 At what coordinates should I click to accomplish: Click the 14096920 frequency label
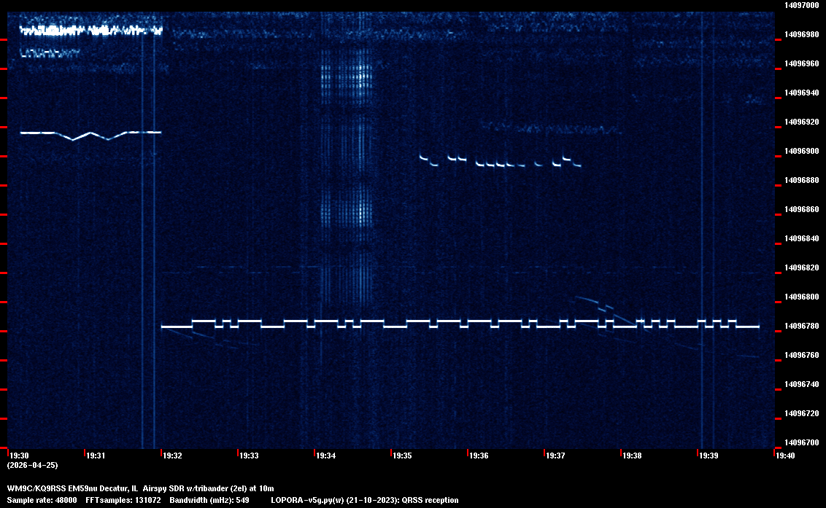click(802, 122)
